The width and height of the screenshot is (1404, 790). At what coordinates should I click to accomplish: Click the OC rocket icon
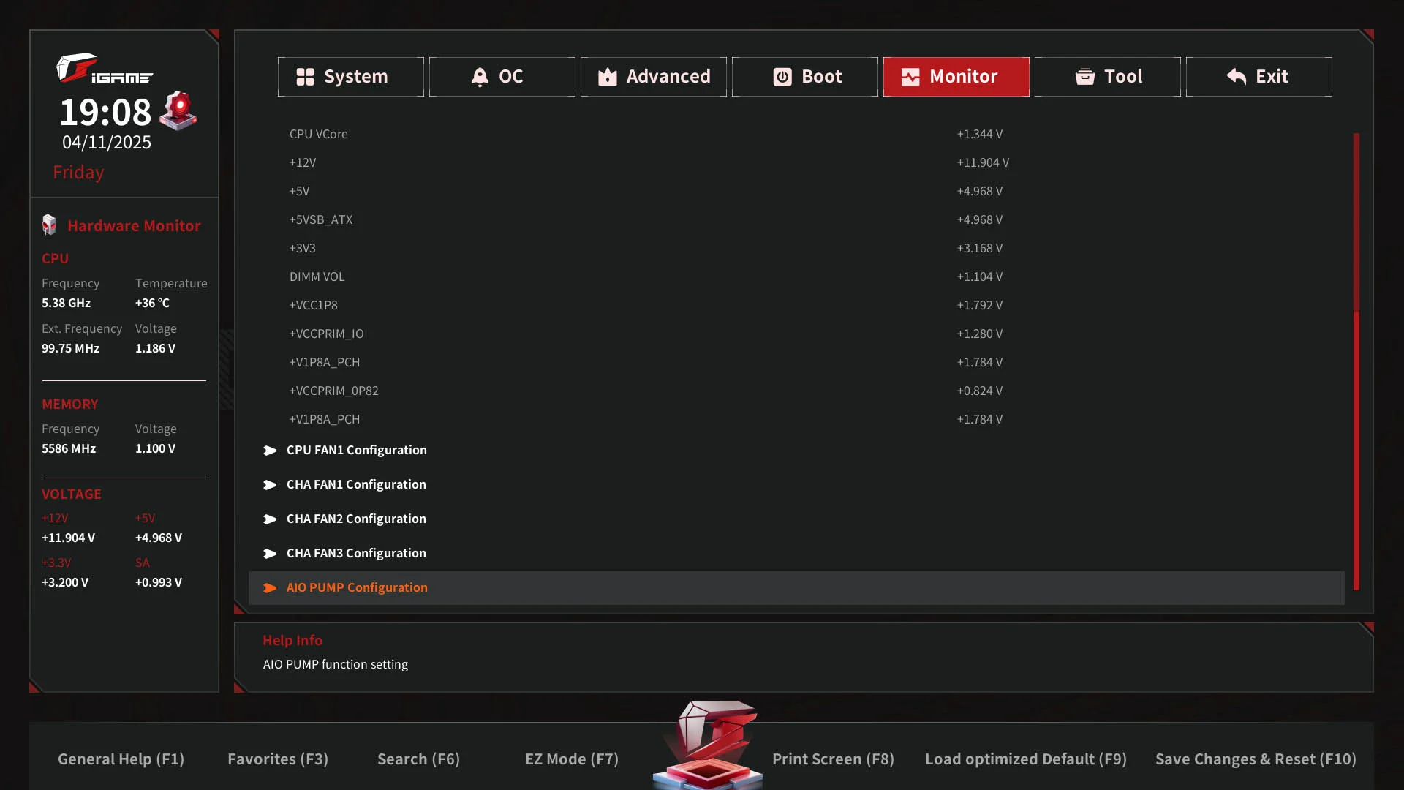[480, 77]
